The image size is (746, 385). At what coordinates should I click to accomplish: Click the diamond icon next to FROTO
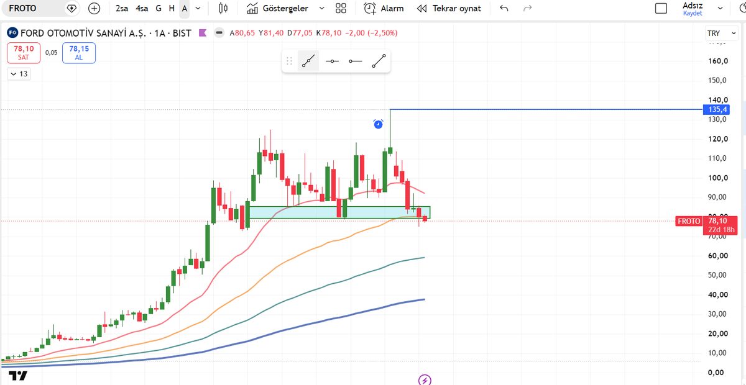tap(71, 9)
